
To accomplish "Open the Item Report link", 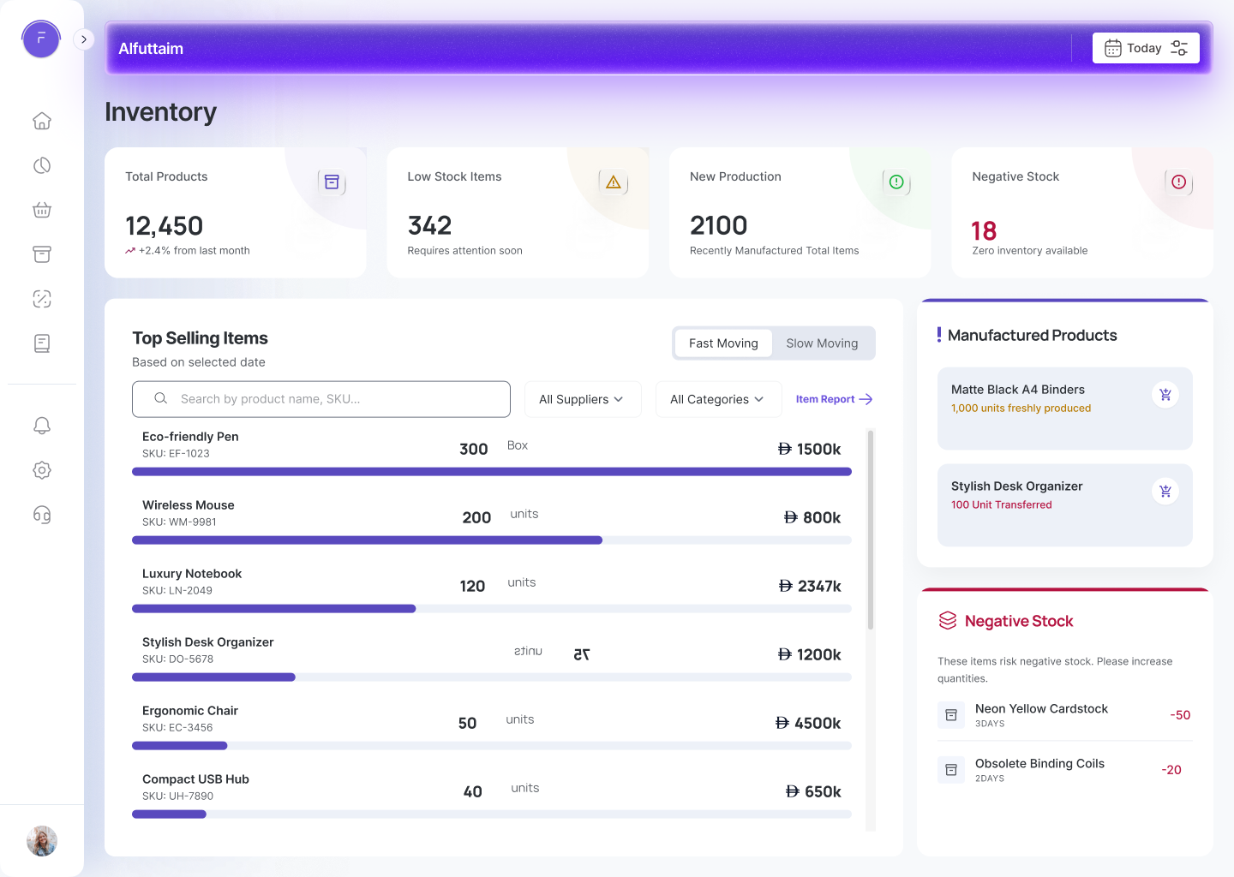I will [834, 399].
